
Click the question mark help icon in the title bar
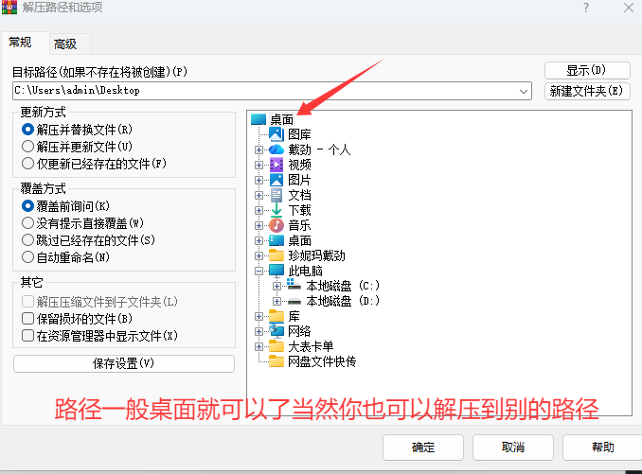click(586, 8)
